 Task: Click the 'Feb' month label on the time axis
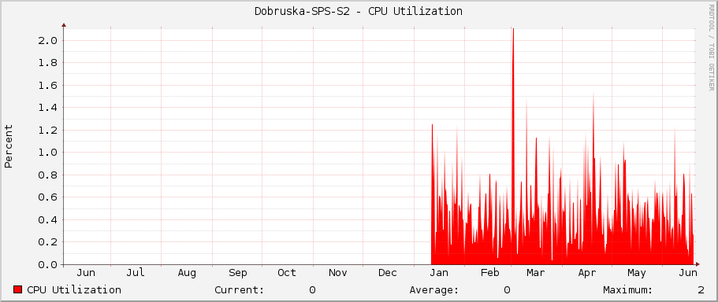tap(489, 273)
